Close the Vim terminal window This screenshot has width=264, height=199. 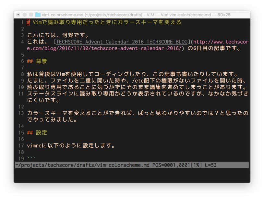18,15
